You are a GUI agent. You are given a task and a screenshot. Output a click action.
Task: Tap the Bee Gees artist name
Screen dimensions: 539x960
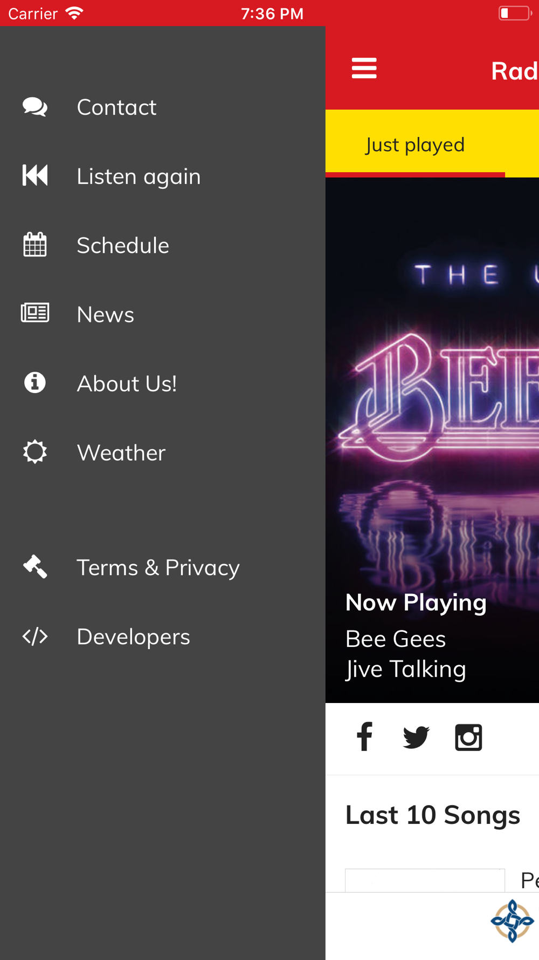(396, 639)
